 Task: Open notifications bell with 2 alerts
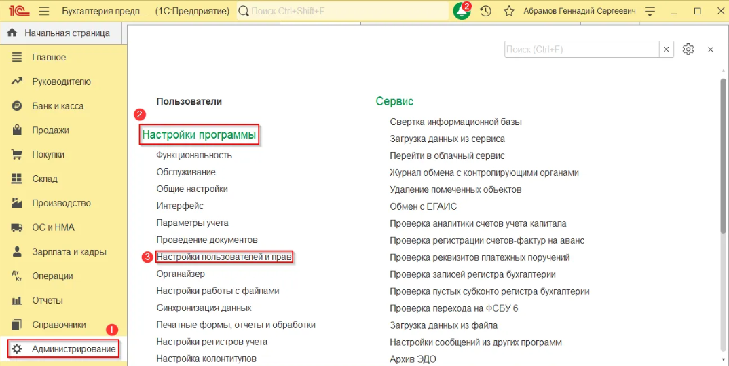pyautogui.click(x=462, y=12)
